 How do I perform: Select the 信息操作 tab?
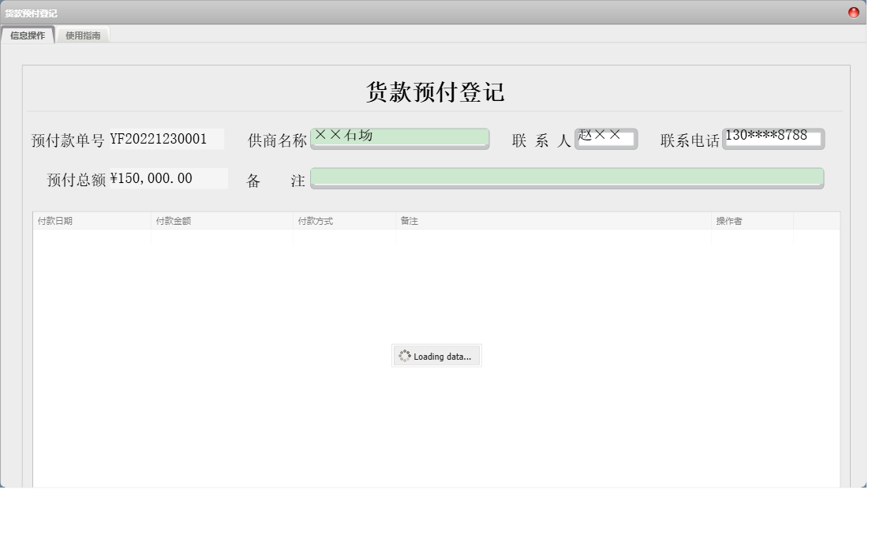[x=28, y=35]
